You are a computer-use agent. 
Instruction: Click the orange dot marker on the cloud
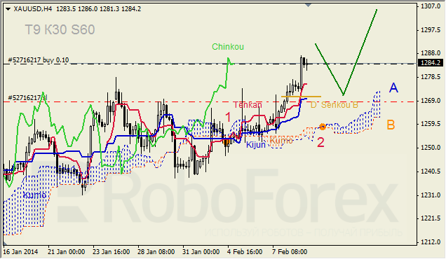click(322, 127)
